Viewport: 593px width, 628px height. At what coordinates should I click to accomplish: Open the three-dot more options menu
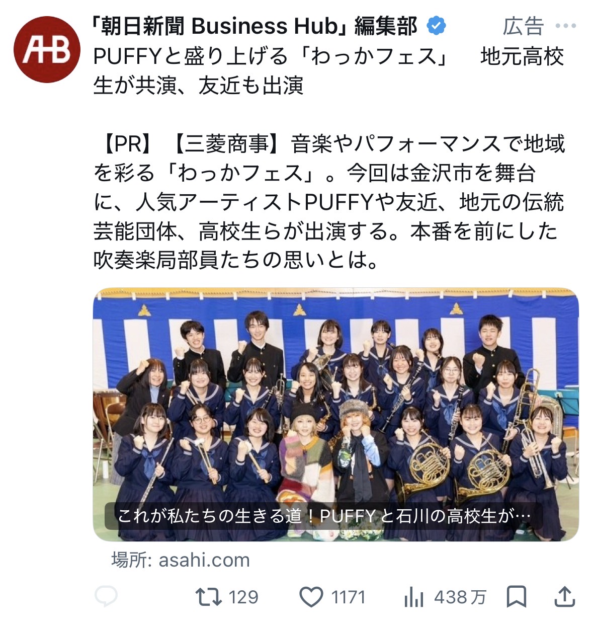566,26
